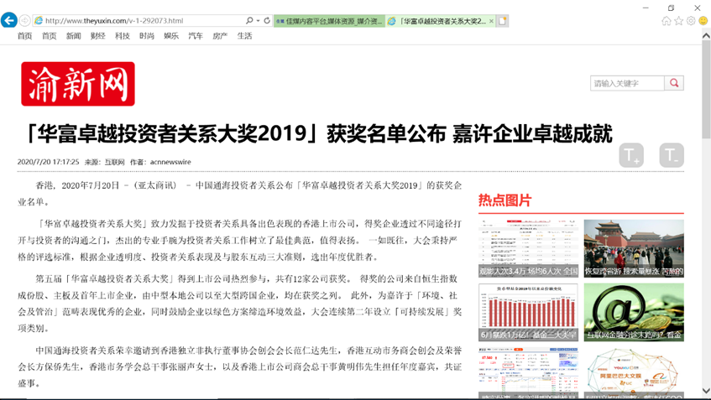Click the smiley feedback icon
The image size is (711, 400).
pyautogui.click(x=703, y=21)
